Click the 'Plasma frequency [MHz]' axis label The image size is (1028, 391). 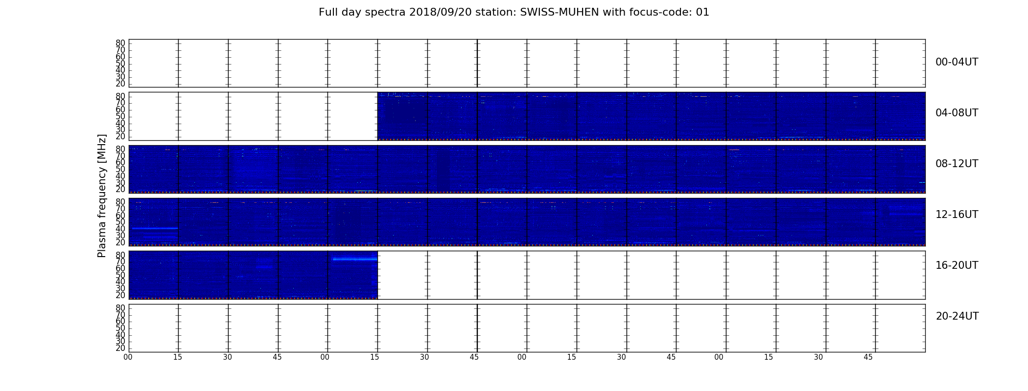[x=102, y=195]
